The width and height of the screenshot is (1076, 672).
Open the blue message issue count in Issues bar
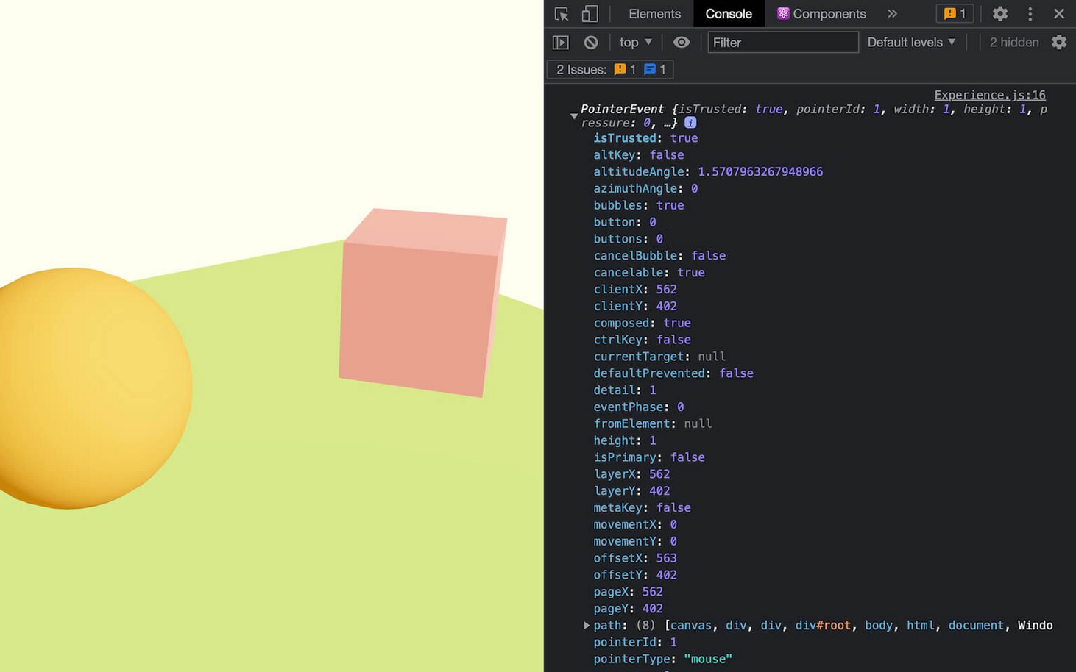click(x=654, y=69)
